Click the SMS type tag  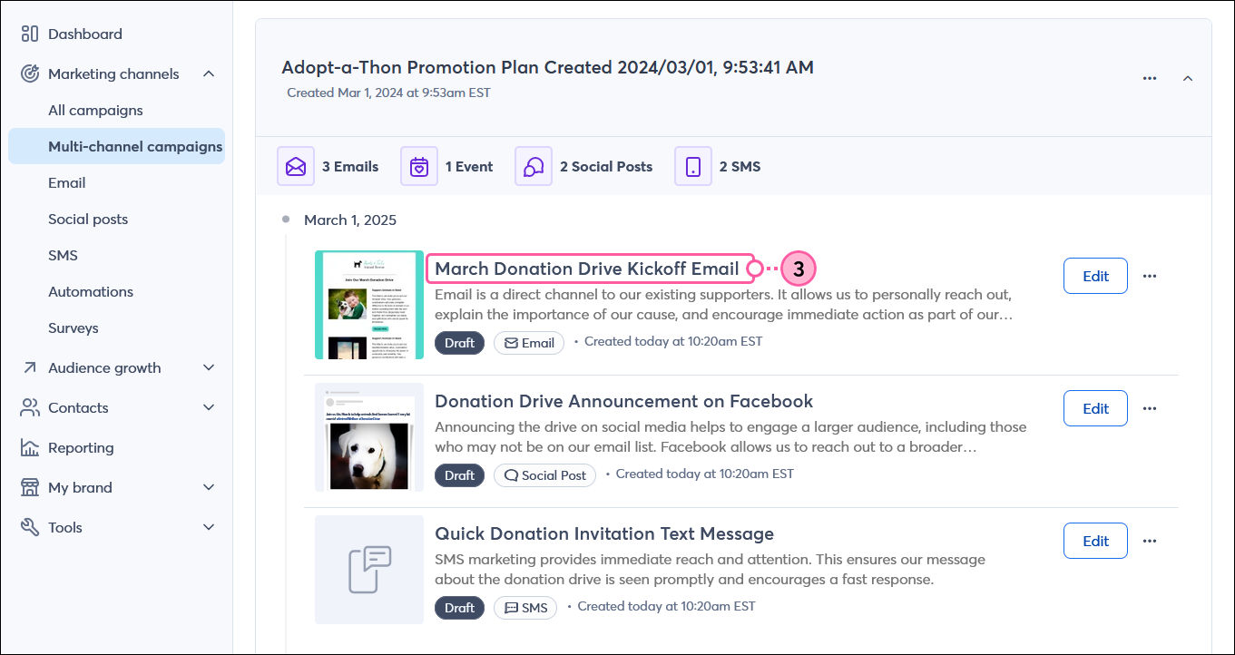(525, 608)
